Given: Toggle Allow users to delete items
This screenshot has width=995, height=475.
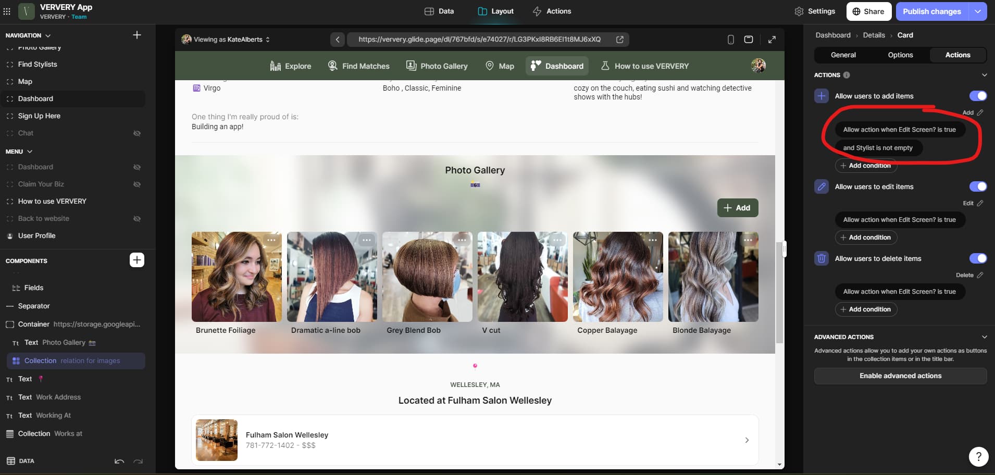Looking at the screenshot, I should click(x=978, y=258).
